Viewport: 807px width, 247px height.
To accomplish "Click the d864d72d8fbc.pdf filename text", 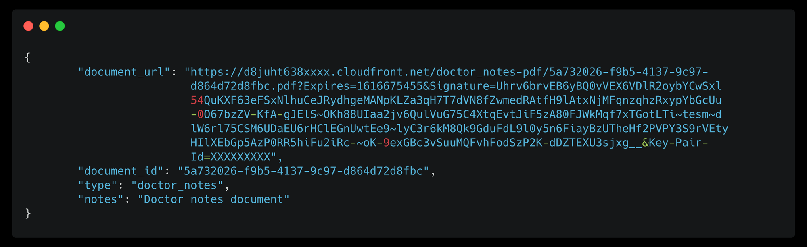I will (x=243, y=86).
